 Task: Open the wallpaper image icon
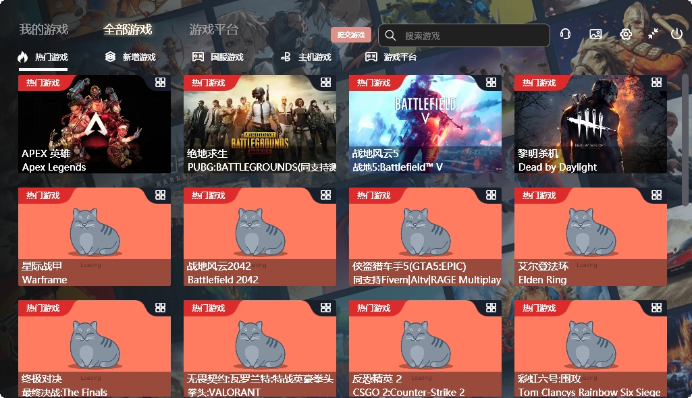click(x=595, y=34)
